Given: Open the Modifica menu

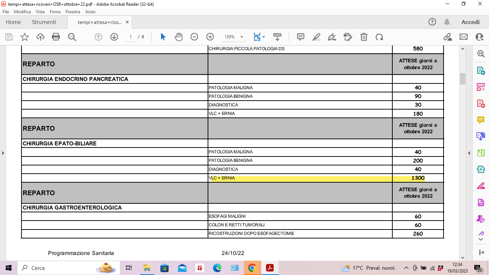Looking at the screenshot, I should (22, 11).
